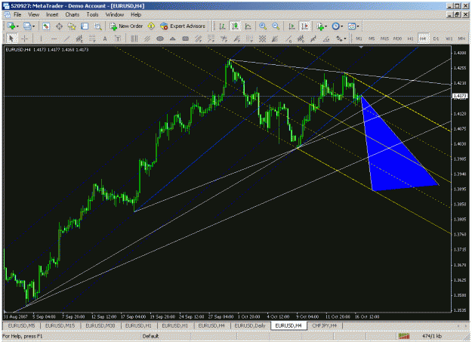Select the Cursor arrow tool
Viewport: 472px width, 342px height.
[x=12, y=39]
